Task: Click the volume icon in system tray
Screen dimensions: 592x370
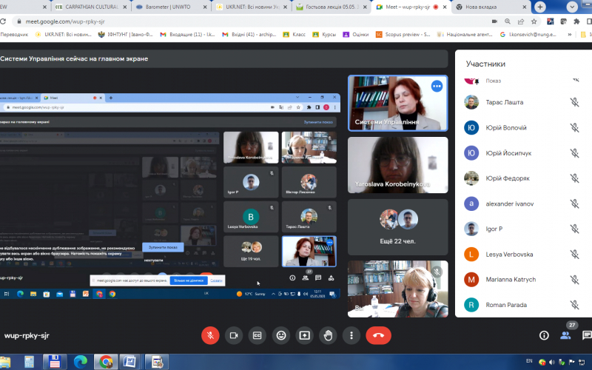Action: tap(551, 362)
